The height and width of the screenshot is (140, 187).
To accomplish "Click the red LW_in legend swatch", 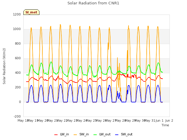I will (56, 135).
